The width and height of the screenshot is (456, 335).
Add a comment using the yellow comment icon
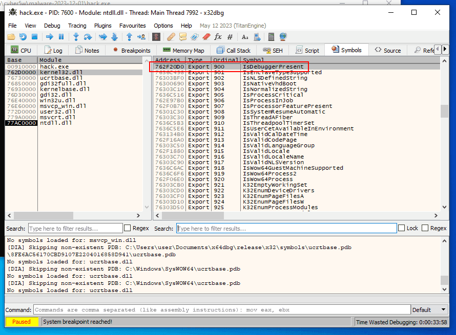click(x=181, y=36)
